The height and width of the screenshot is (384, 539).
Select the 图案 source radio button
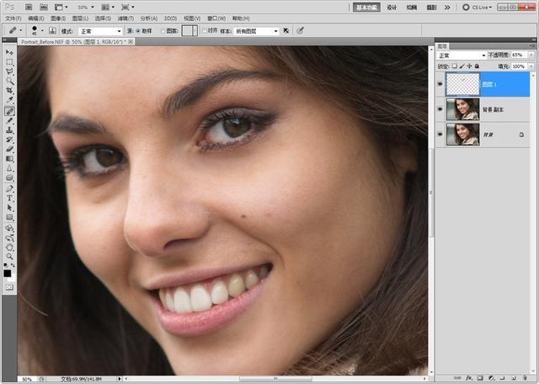(163, 31)
